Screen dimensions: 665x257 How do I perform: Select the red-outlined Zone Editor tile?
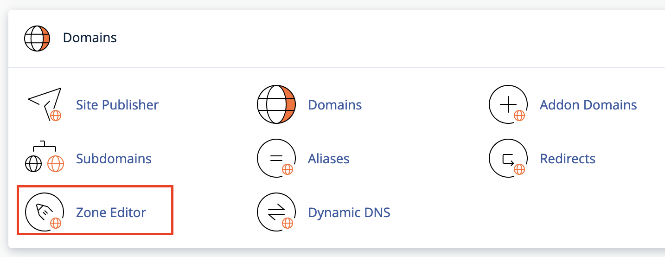(x=95, y=210)
